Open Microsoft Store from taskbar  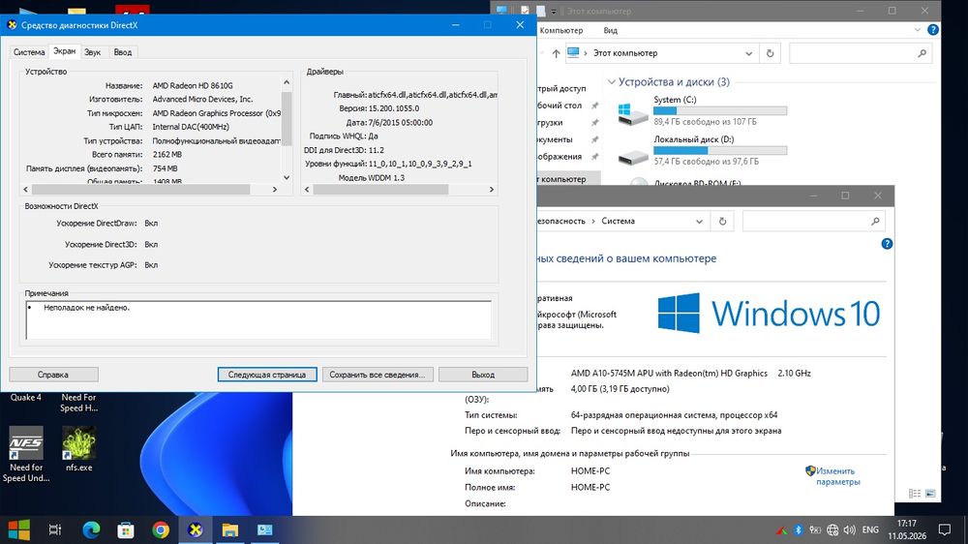[x=126, y=529]
